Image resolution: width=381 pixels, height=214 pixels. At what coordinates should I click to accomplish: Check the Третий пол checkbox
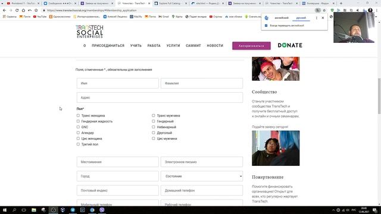point(78,144)
